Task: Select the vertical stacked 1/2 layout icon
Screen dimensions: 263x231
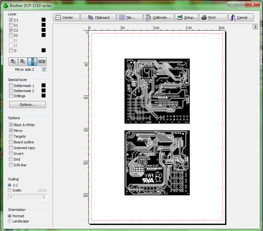Action: pos(32,61)
